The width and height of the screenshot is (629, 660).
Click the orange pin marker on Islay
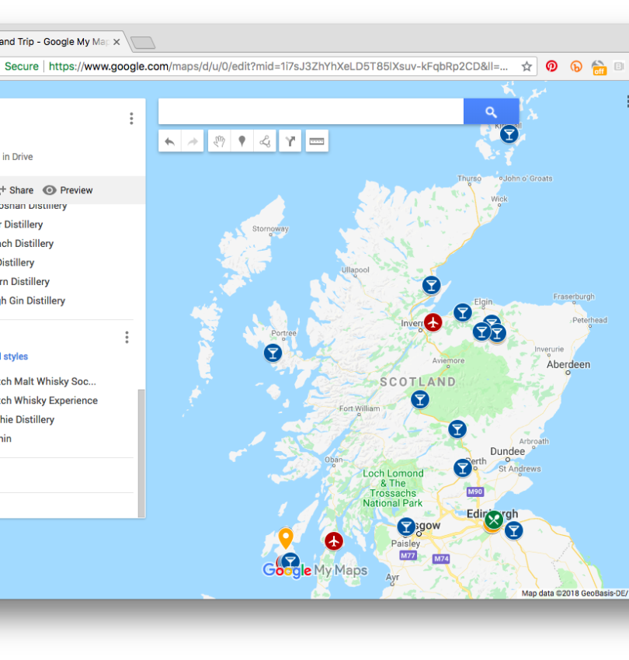click(286, 538)
